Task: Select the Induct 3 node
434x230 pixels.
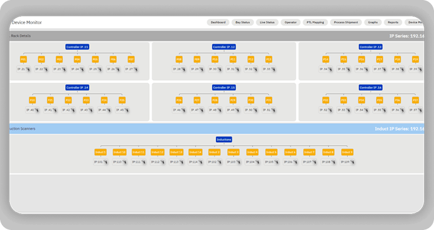Action: tap(234, 152)
